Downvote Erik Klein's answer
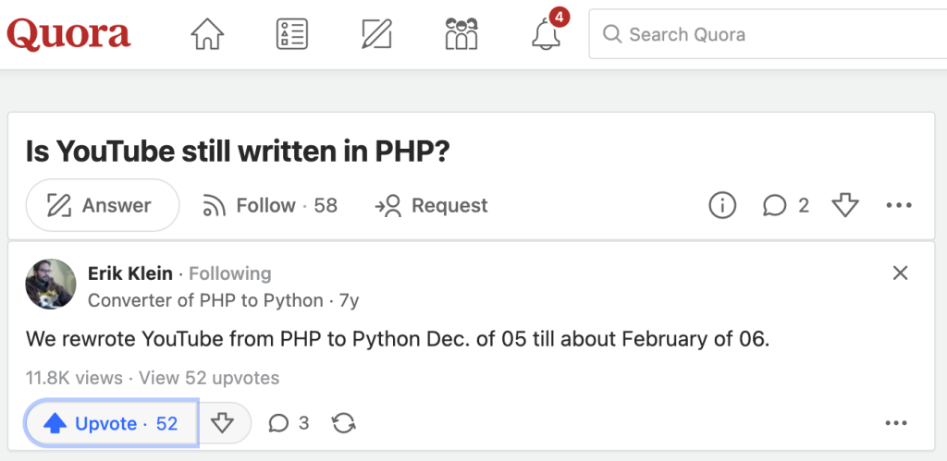The height and width of the screenshot is (461, 947). [222, 423]
